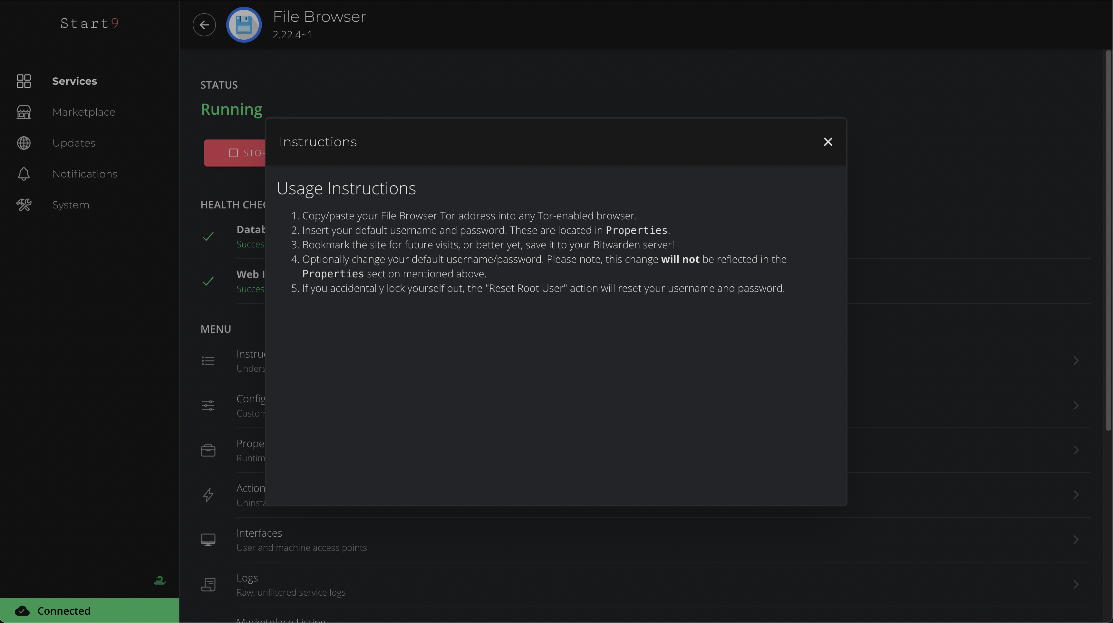Open the Logs menu entry
The width and height of the screenshot is (1113, 623).
point(247,578)
